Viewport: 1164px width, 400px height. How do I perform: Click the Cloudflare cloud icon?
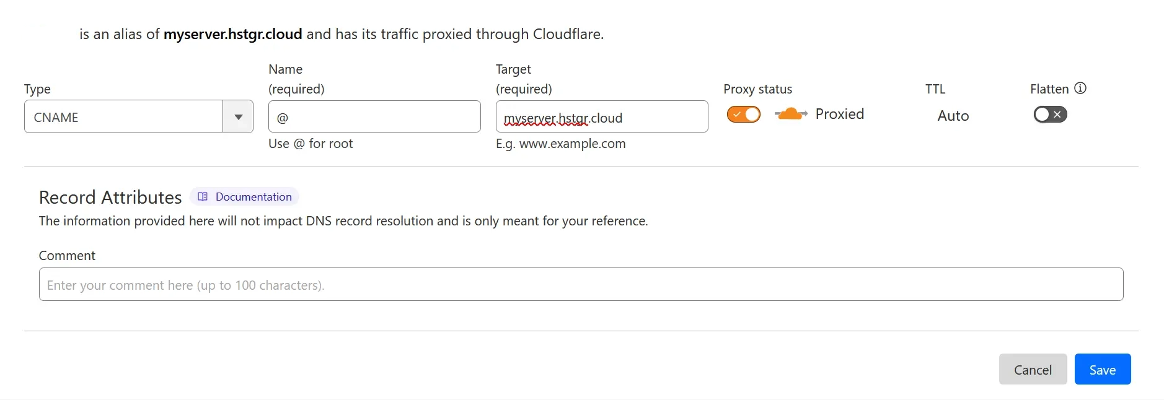coord(790,114)
